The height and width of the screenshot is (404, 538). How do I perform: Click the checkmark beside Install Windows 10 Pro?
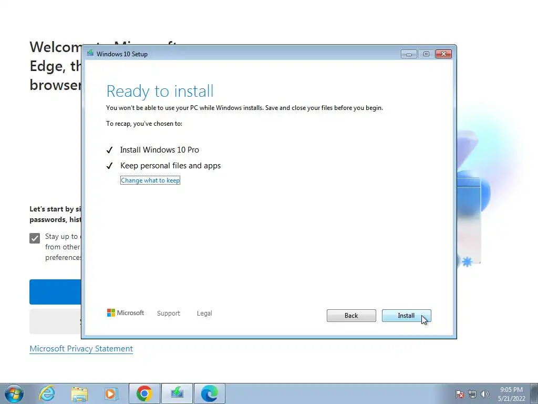click(x=109, y=150)
